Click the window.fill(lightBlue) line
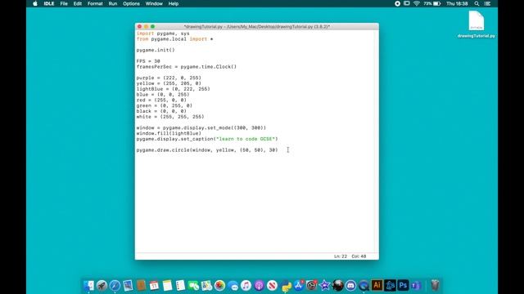The width and height of the screenshot is (524, 294). pos(169,133)
